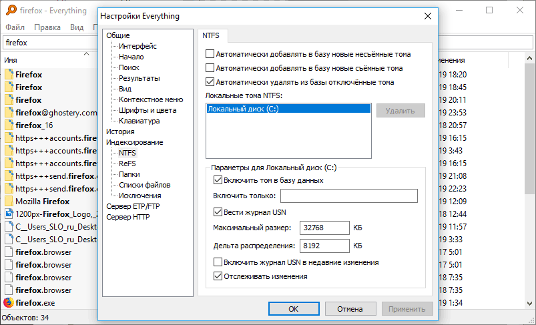This screenshot has height=325, width=536.
Task: Toggle 'Включить том в базу данных' checkbox
Action: (218, 180)
